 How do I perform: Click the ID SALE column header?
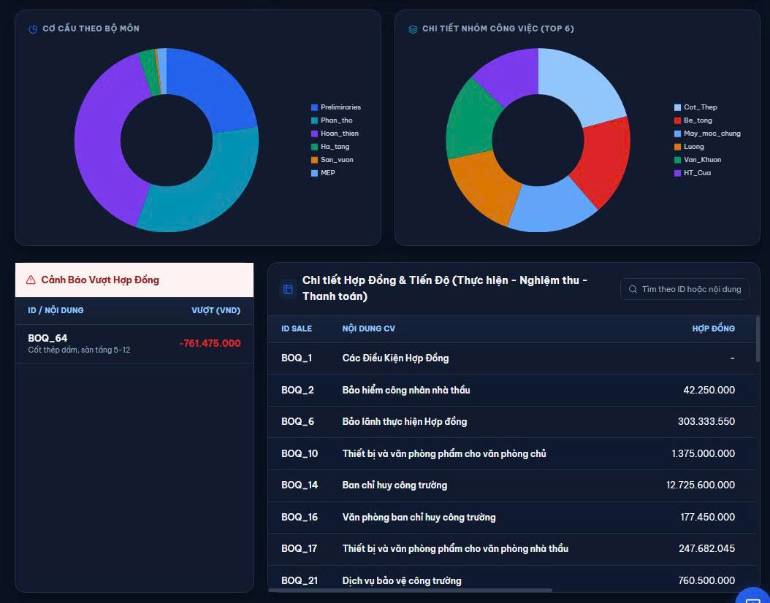(297, 329)
